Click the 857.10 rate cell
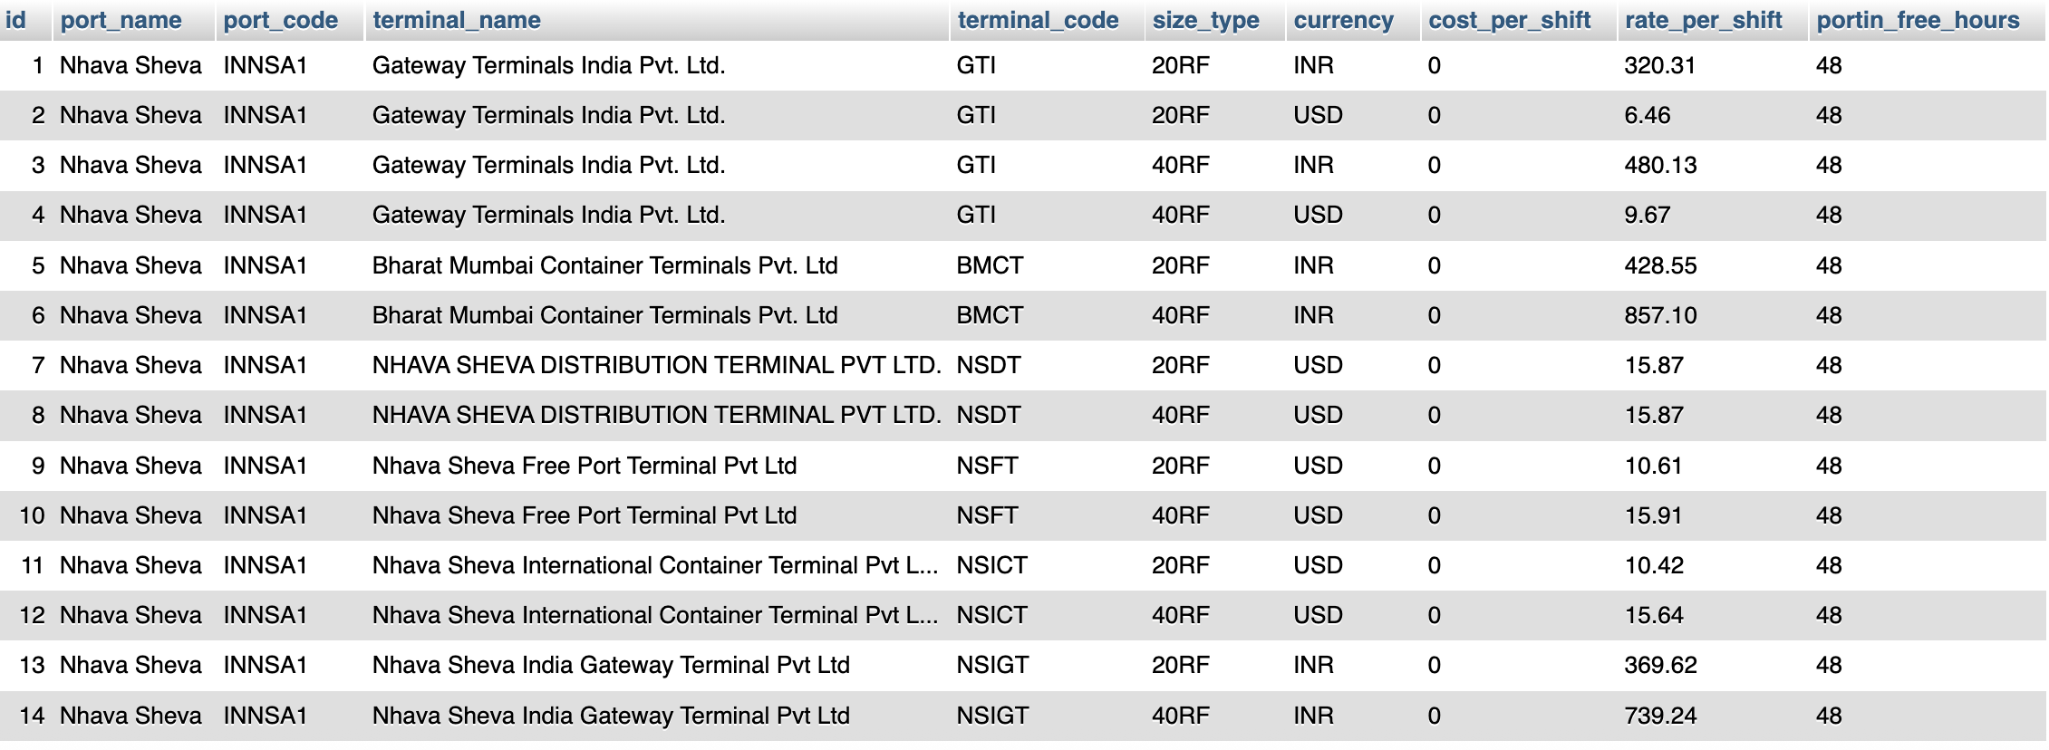This screenshot has width=2049, height=750. pos(1660,315)
